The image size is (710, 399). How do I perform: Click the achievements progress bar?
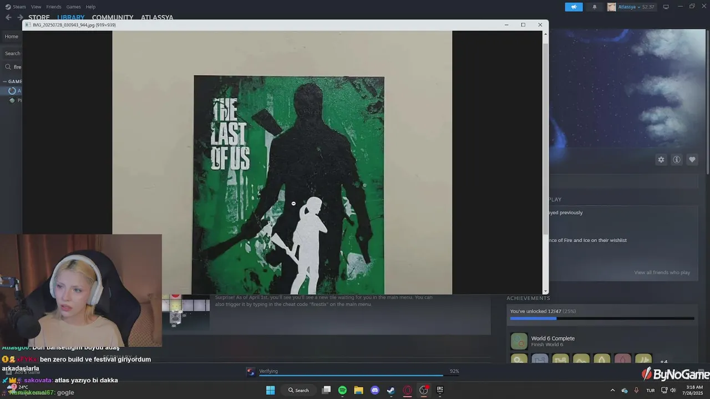tap(602, 319)
